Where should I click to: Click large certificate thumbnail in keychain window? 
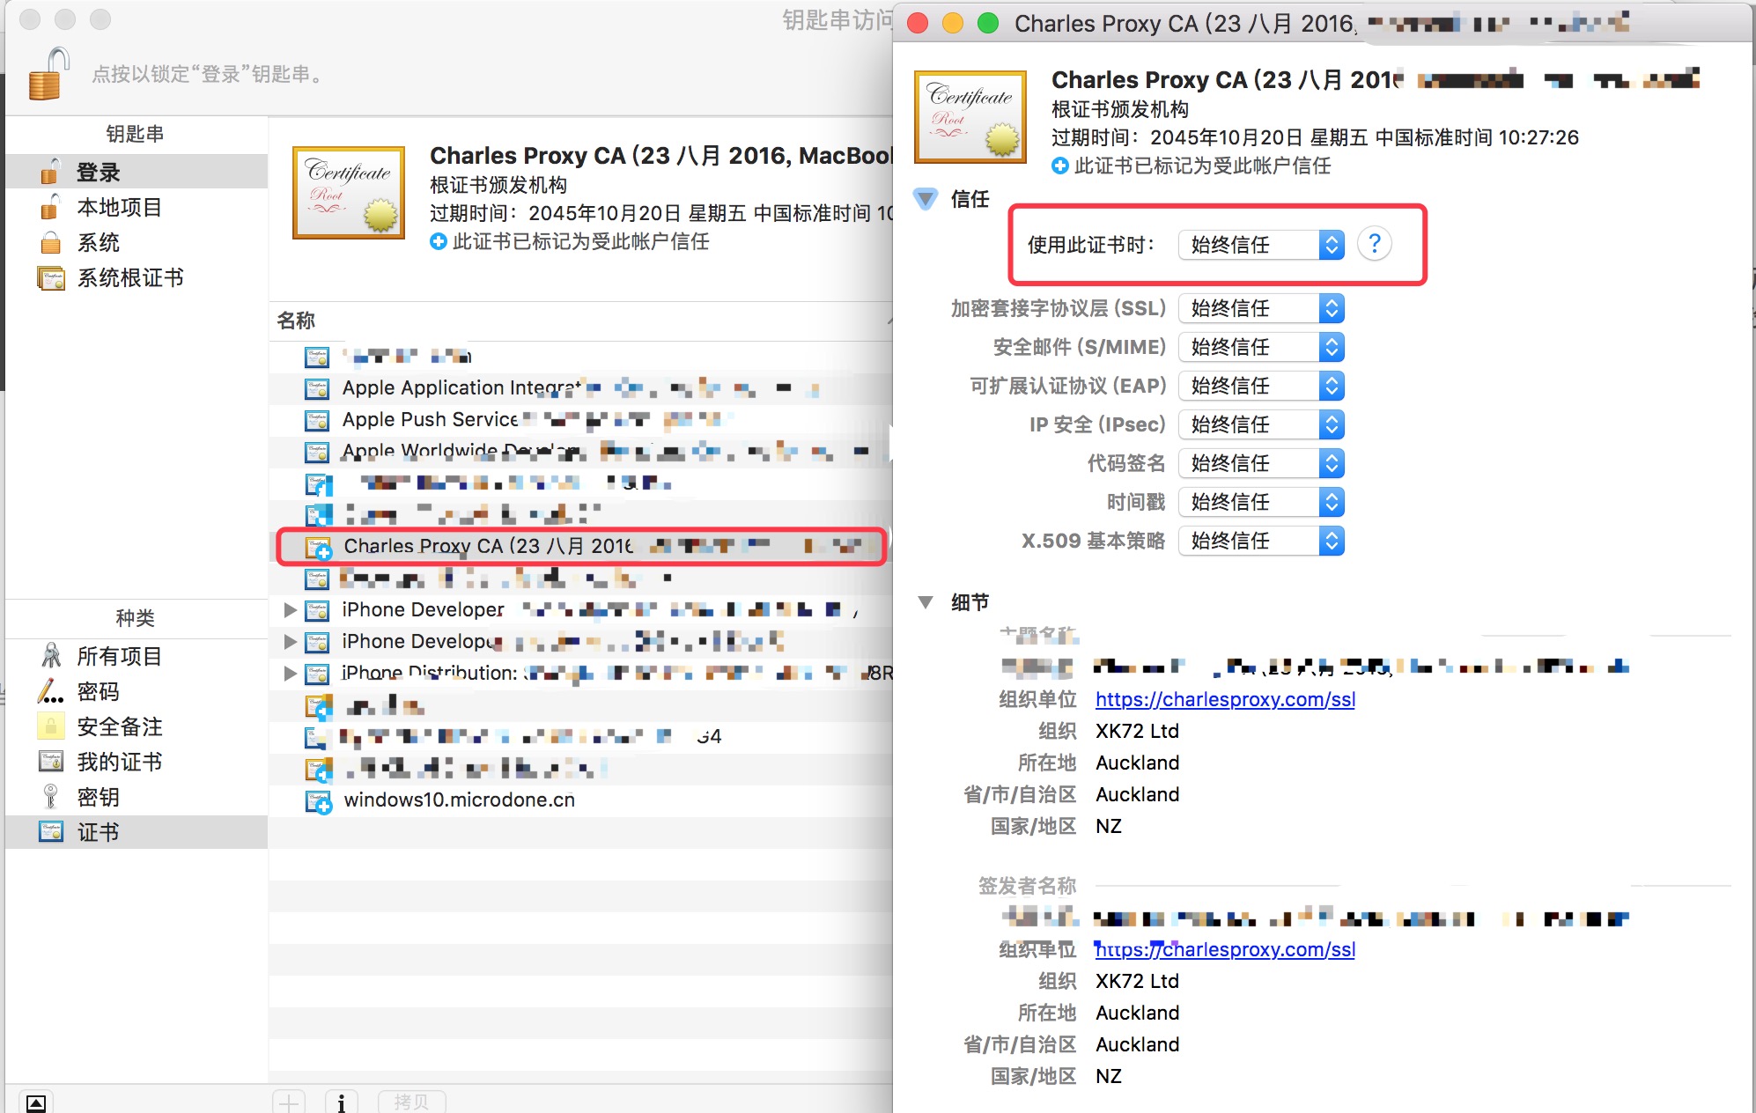coord(349,193)
